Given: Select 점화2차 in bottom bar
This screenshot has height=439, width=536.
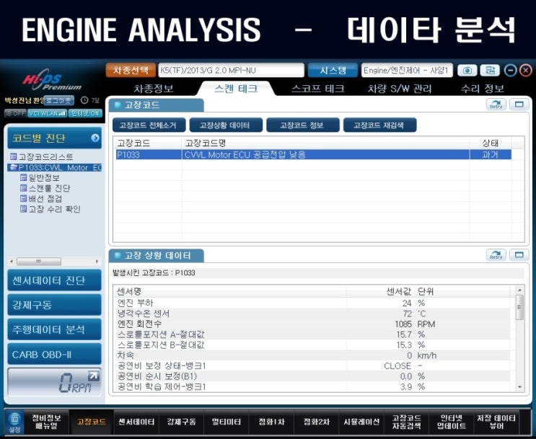Looking at the screenshot, I should [x=317, y=422].
